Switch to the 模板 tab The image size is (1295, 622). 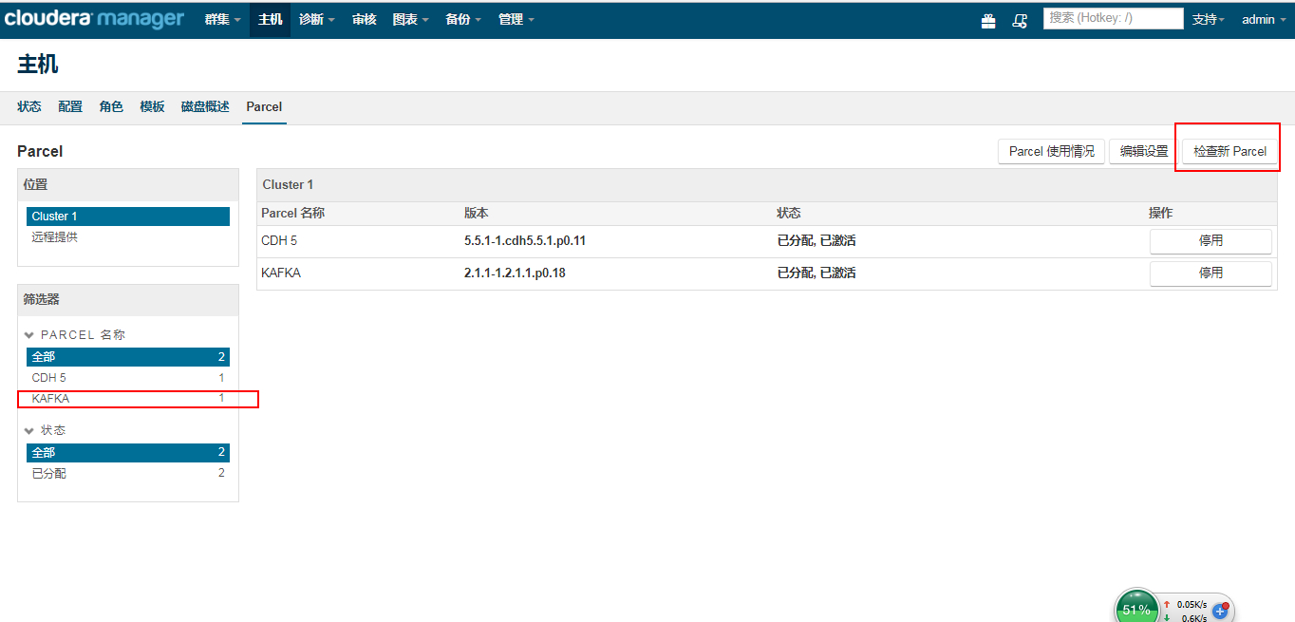pyautogui.click(x=152, y=106)
